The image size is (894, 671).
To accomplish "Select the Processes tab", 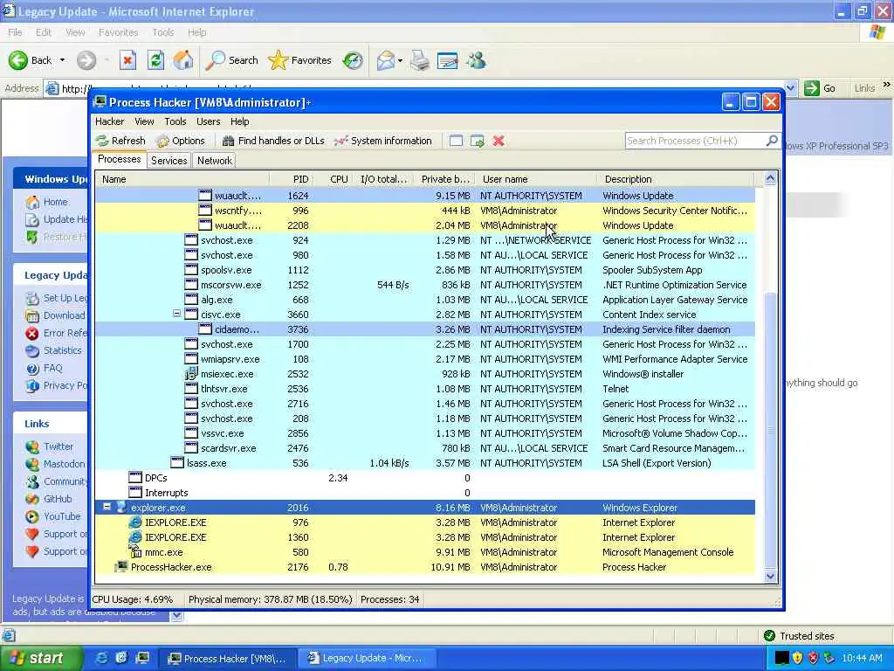I will click(x=119, y=159).
